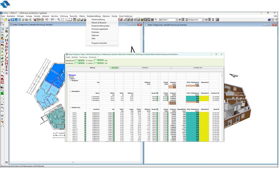279x169 pixels.
Task: Open the Rauminfo menu
Action: tap(73, 16)
